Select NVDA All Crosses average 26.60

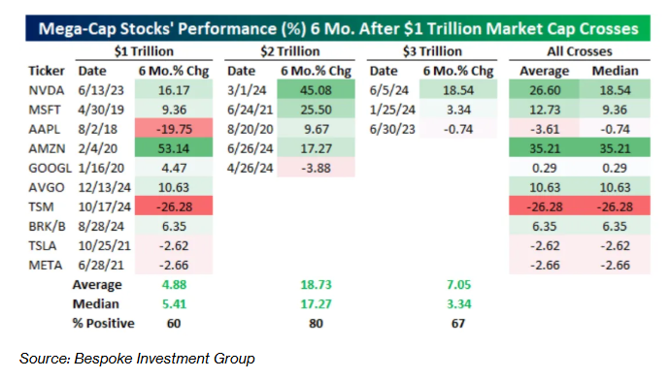[x=545, y=90]
